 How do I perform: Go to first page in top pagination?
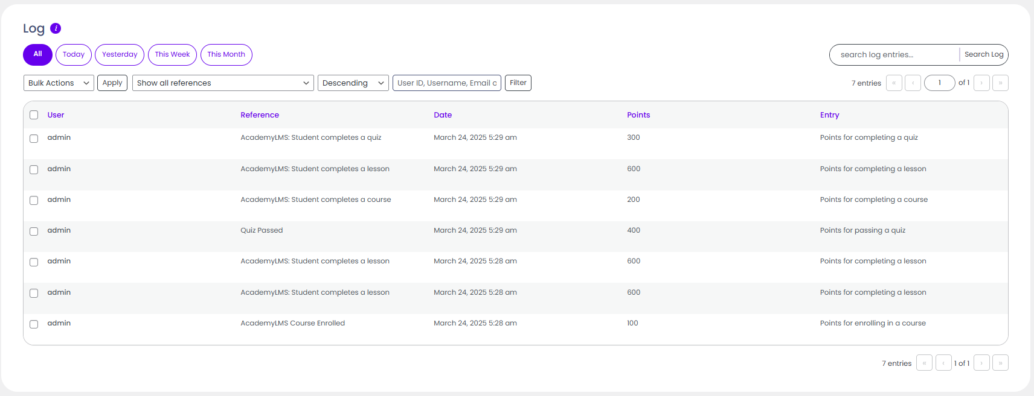pyautogui.click(x=894, y=83)
